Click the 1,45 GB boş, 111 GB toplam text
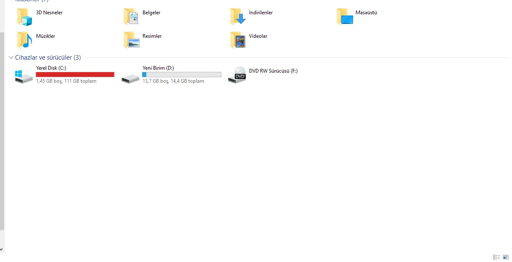The height and width of the screenshot is (262, 512). 66,81
